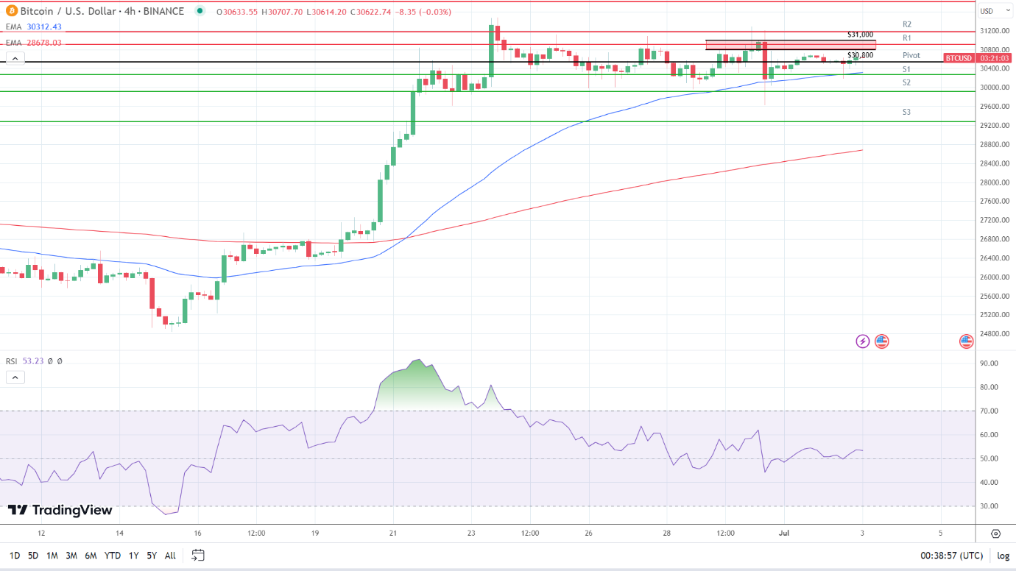Click 24800.00 on the price axis

pyautogui.click(x=994, y=334)
